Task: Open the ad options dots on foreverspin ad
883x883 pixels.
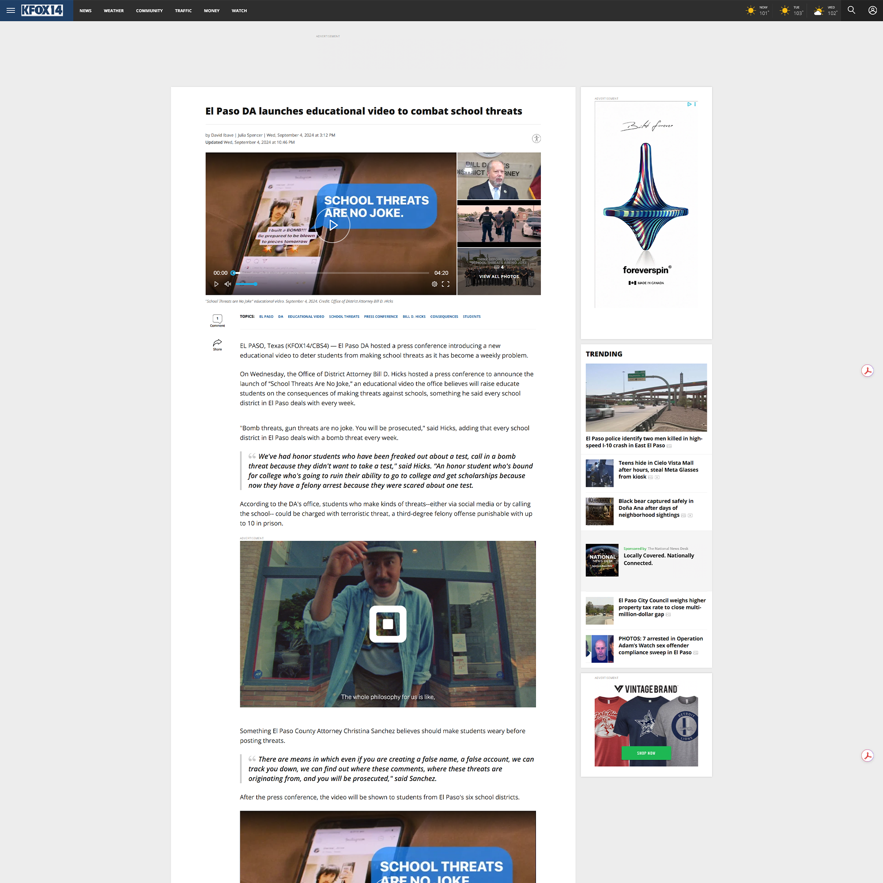Action: point(695,104)
